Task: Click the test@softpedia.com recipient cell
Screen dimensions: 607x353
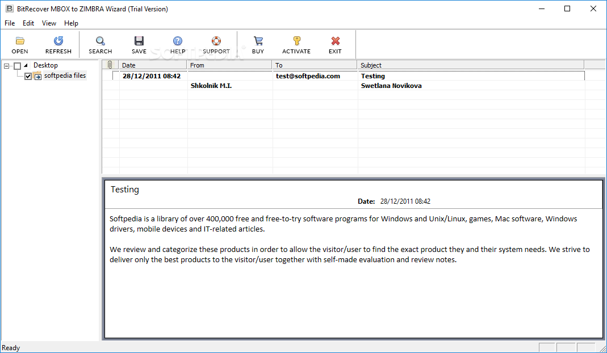Action: [308, 76]
